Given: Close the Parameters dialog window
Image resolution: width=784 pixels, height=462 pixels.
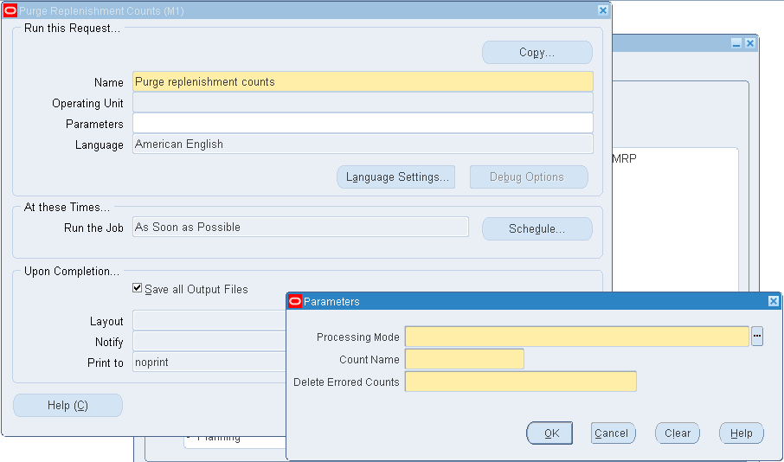Looking at the screenshot, I should pyautogui.click(x=773, y=301).
